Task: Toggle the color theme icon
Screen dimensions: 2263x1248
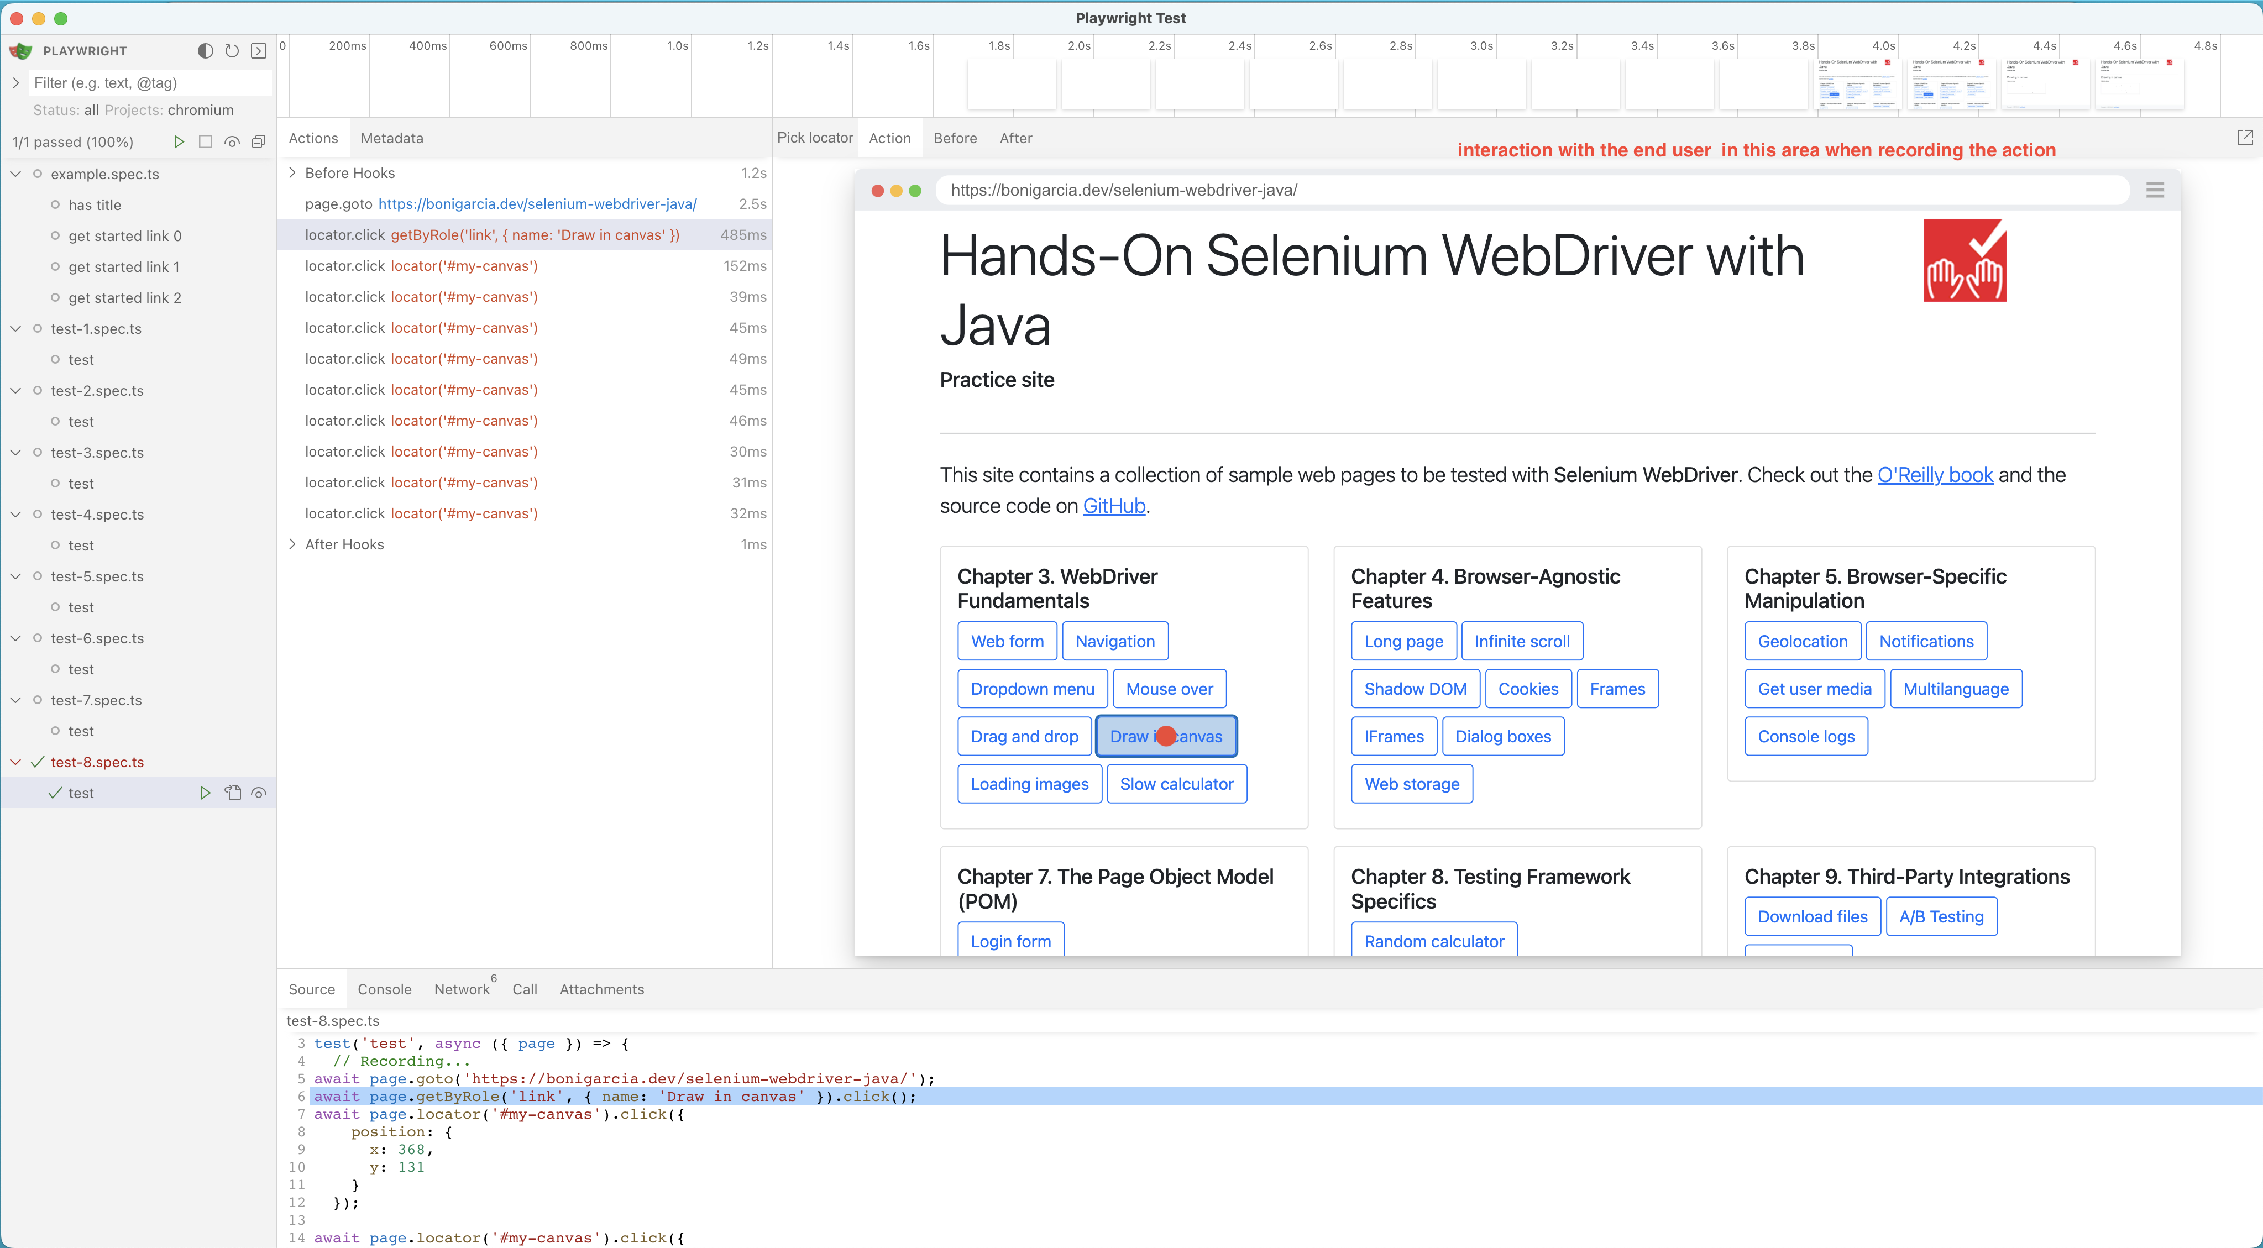Action: (x=206, y=51)
